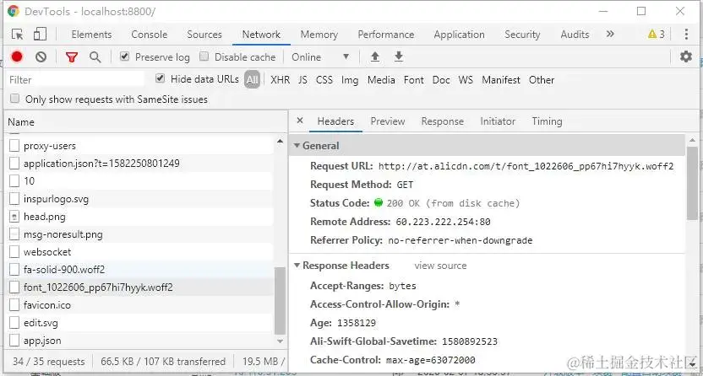Check Only show requests with SameSite issues

point(15,99)
